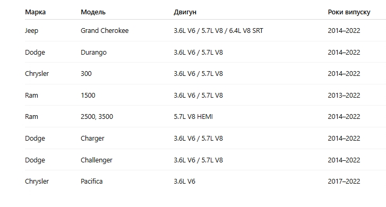
Task: Select the Charger model cell
Action: [x=92, y=138]
